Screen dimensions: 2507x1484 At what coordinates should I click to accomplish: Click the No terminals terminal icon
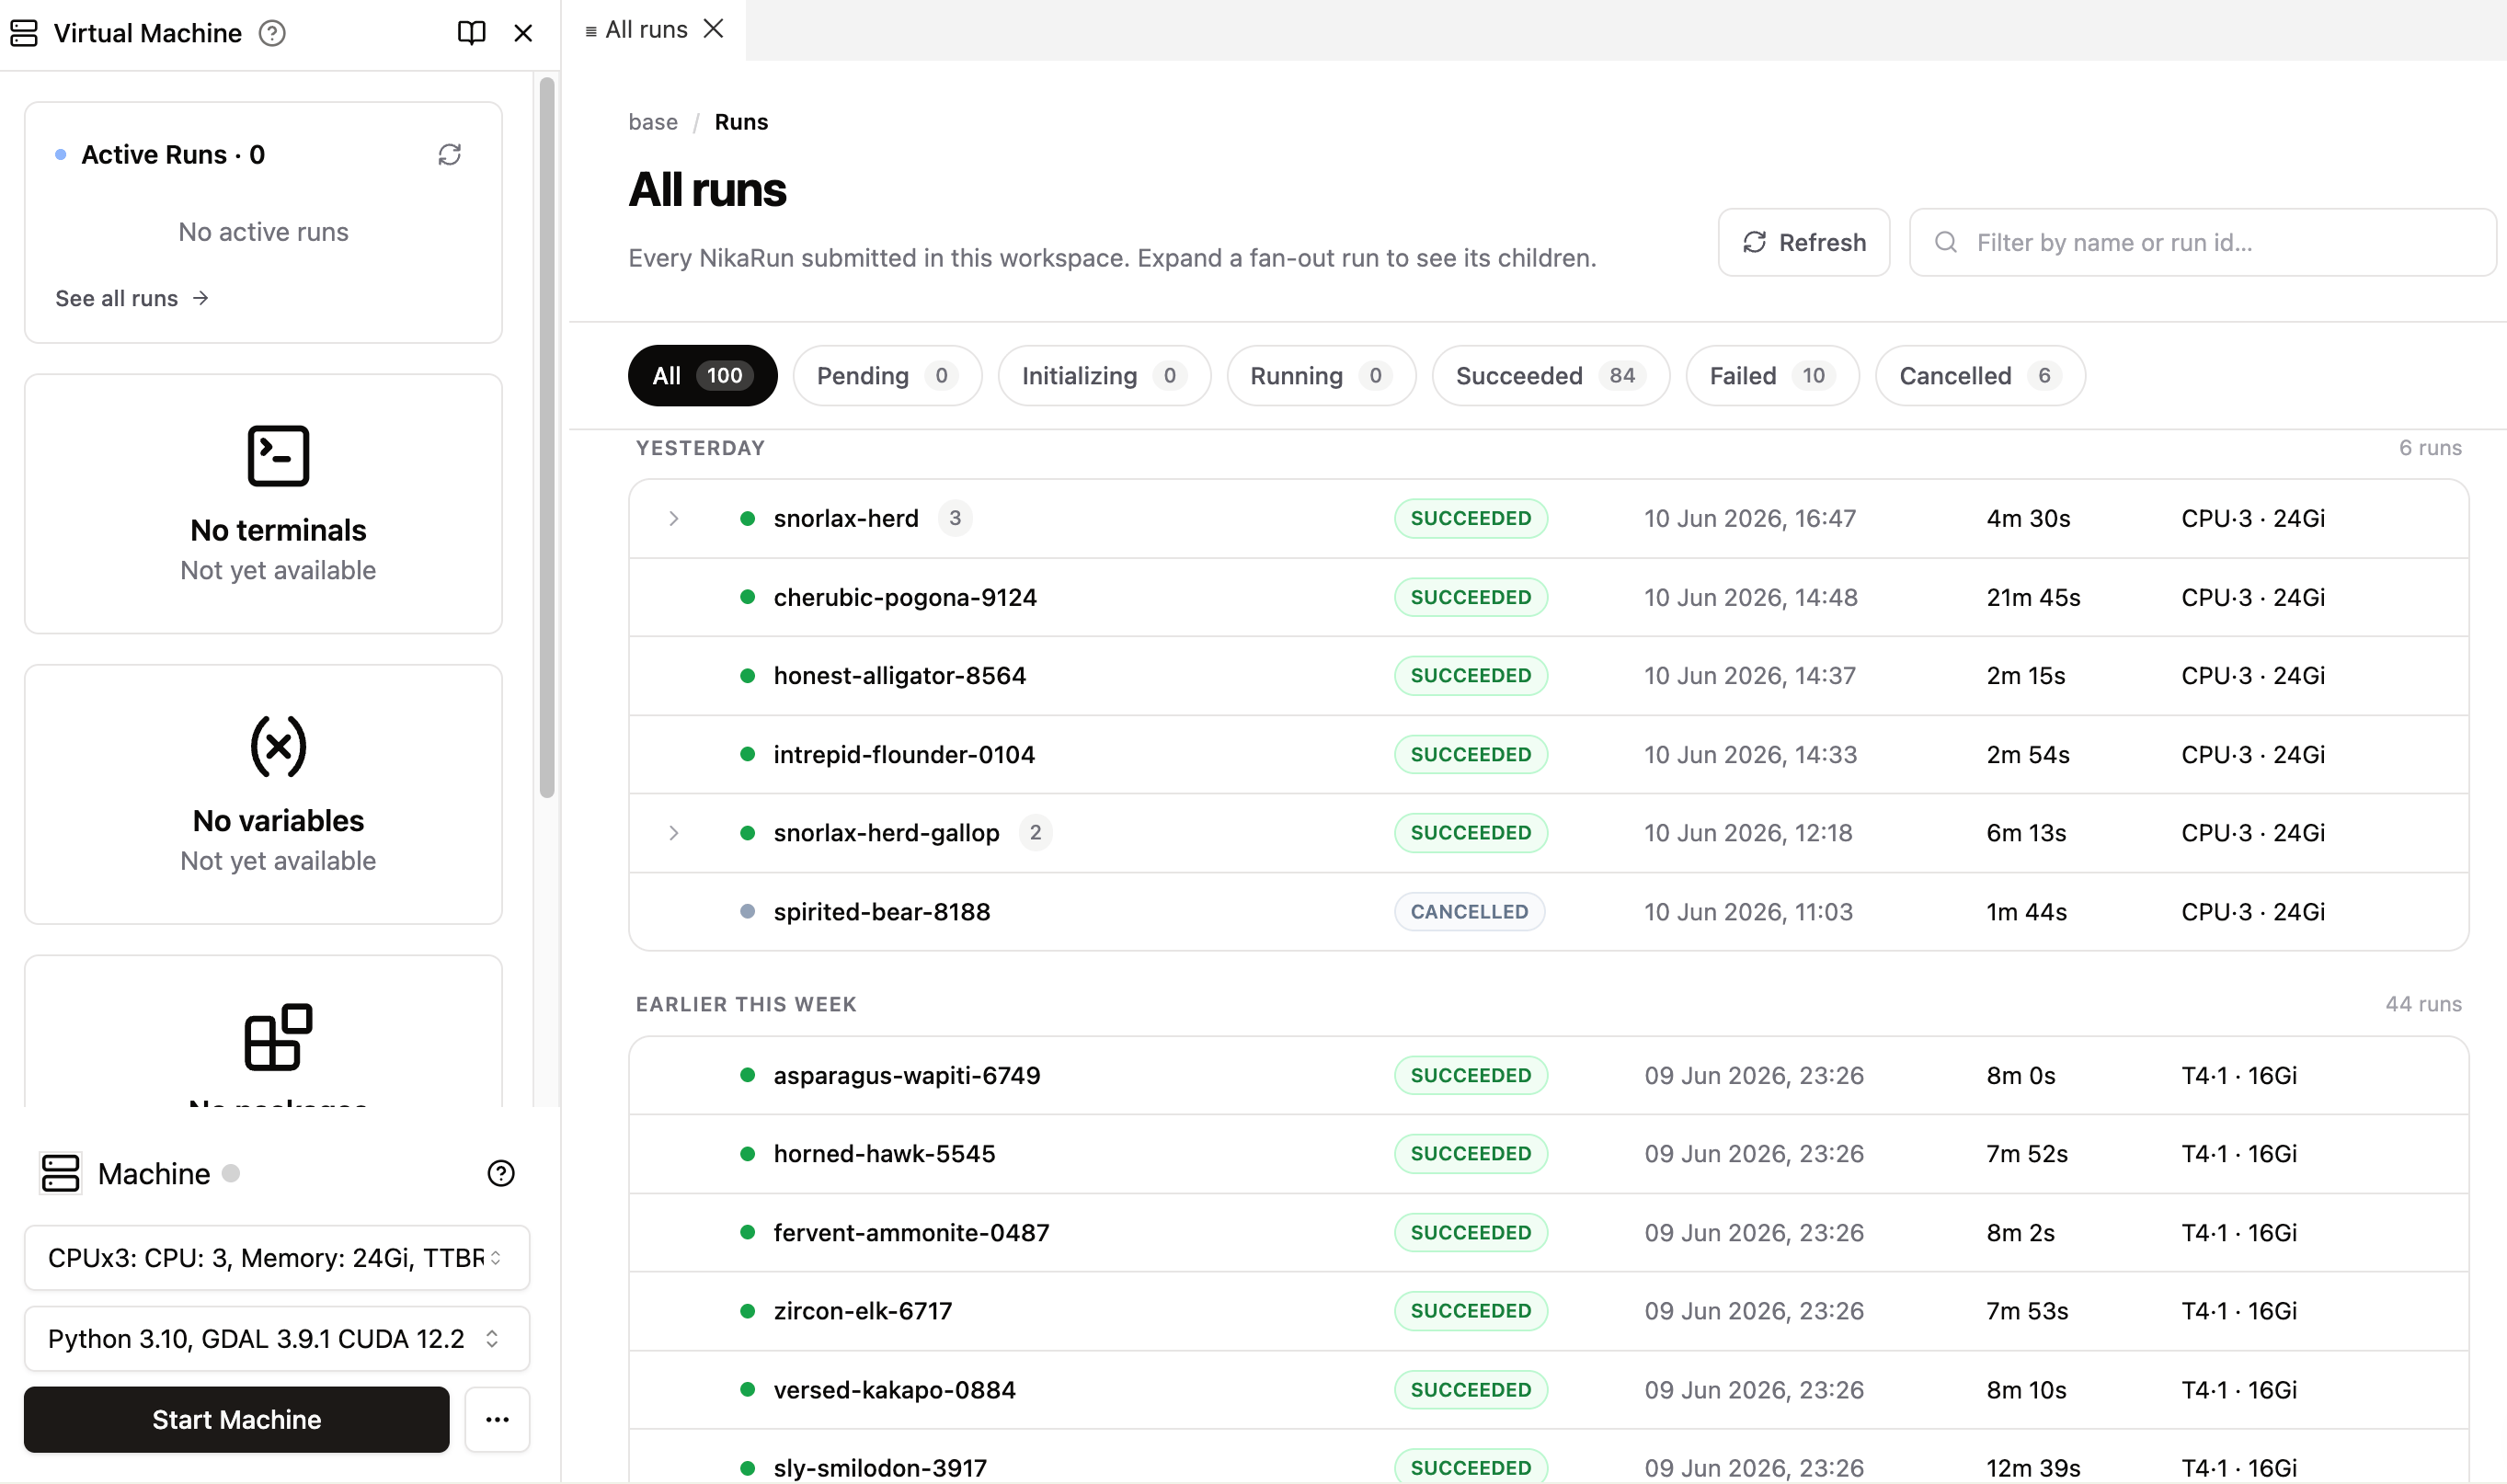tap(278, 456)
